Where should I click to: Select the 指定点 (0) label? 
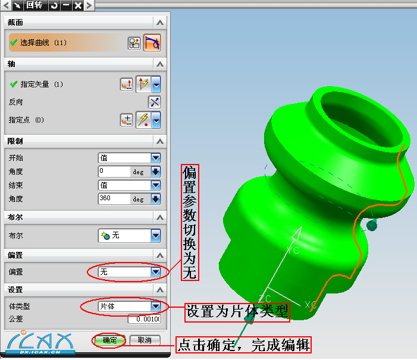pos(26,120)
